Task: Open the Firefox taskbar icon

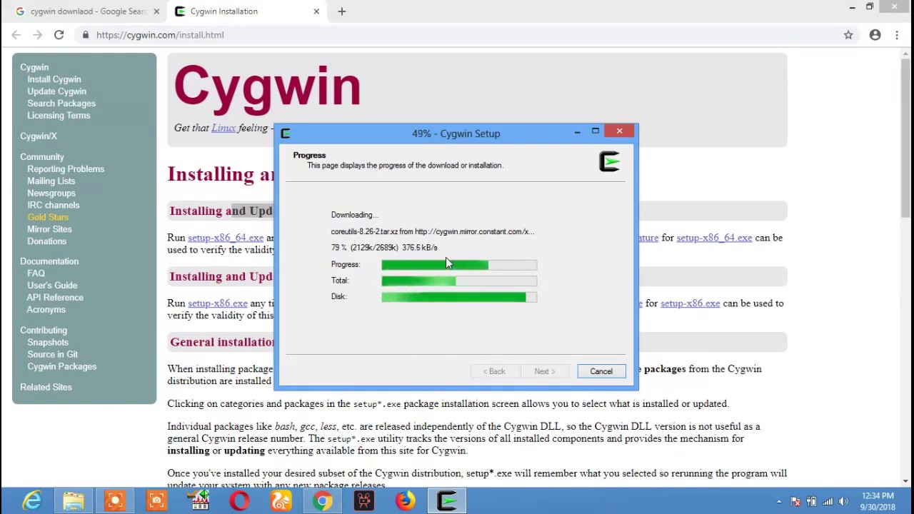Action: pyautogui.click(x=405, y=500)
